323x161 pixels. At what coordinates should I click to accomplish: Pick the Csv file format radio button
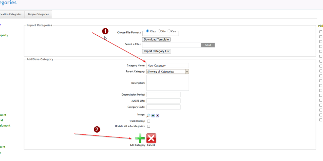(x=169, y=31)
